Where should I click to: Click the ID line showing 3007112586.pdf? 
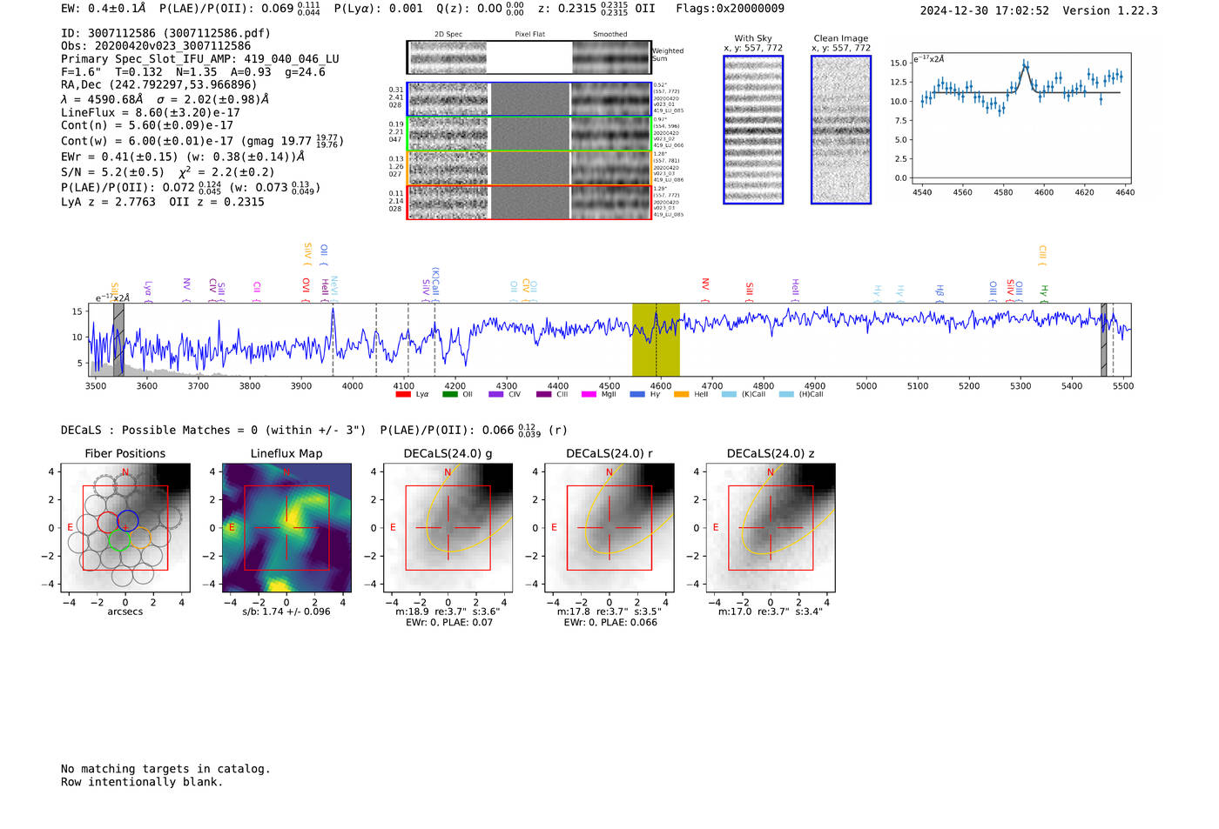click(165, 33)
